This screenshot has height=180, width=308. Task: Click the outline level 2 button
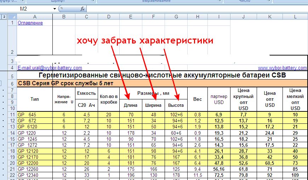[4, 17]
